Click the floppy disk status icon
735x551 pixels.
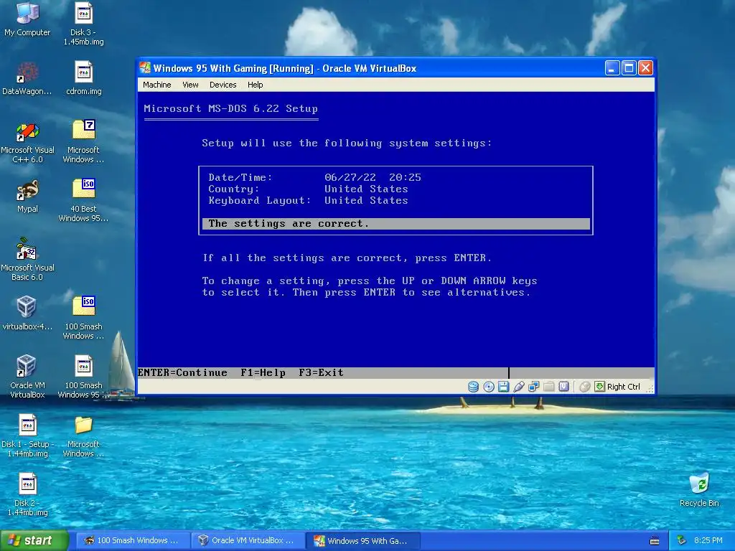503,387
